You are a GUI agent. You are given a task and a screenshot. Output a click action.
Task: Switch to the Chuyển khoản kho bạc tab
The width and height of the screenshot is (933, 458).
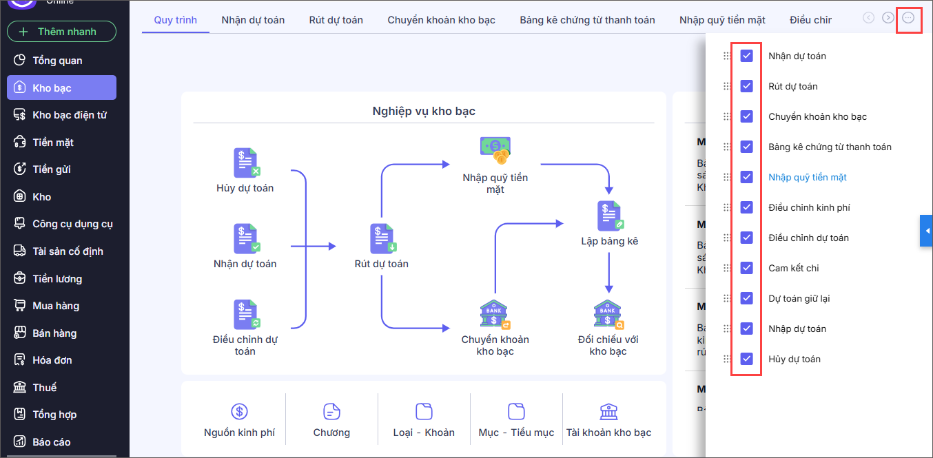pos(442,20)
